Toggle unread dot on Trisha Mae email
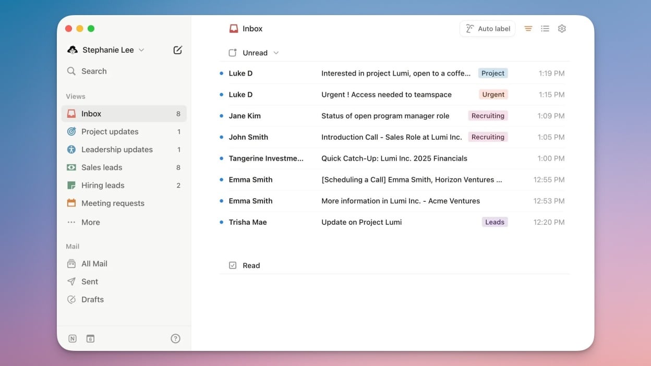The width and height of the screenshot is (651, 366). (222, 222)
